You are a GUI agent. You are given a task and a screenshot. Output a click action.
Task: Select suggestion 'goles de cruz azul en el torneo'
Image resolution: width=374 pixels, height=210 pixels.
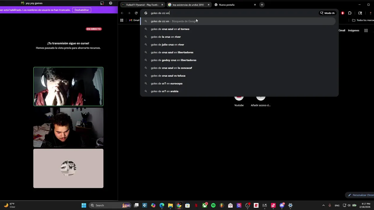pos(238,29)
